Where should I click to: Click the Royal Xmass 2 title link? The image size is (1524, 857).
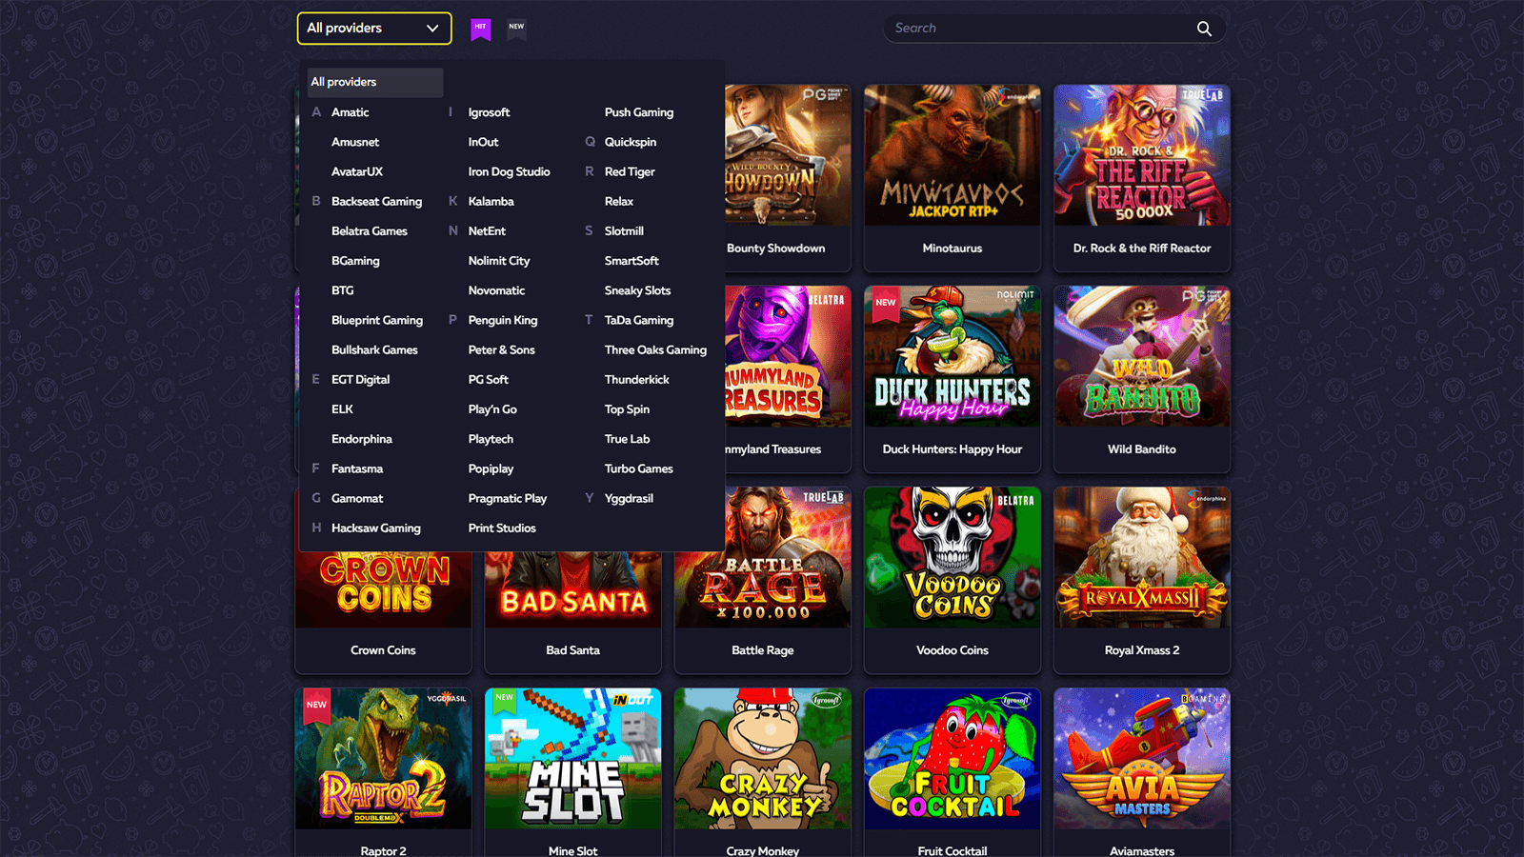coord(1141,650)
